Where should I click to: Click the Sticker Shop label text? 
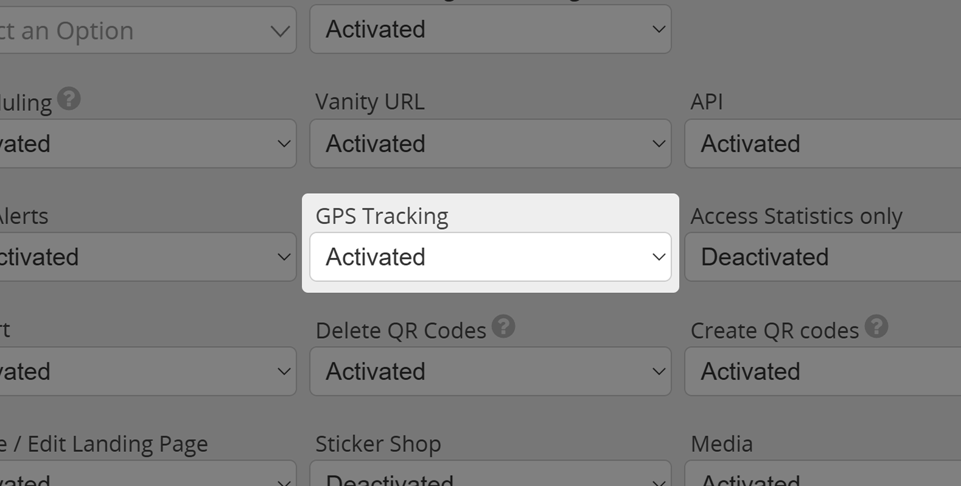pos(378,444)
